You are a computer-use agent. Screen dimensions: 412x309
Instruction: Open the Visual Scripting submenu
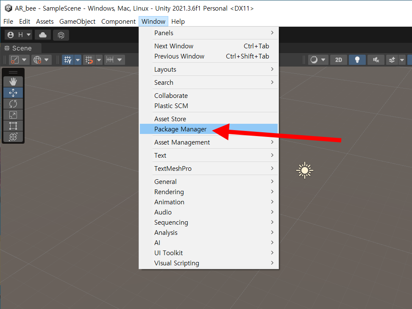[x=209, y=263]
